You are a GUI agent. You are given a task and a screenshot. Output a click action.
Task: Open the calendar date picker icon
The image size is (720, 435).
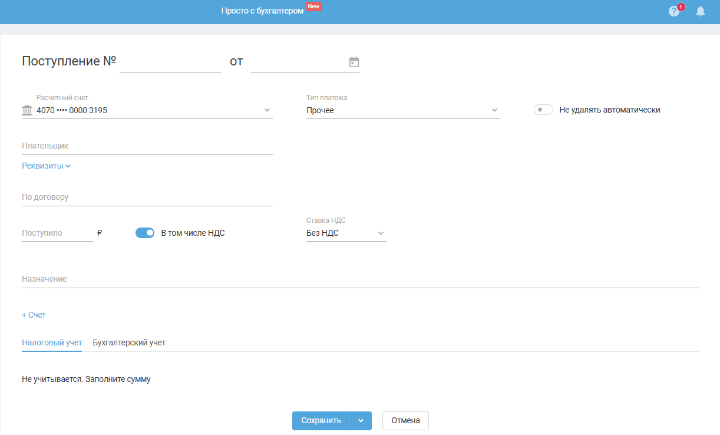point(354,62)
